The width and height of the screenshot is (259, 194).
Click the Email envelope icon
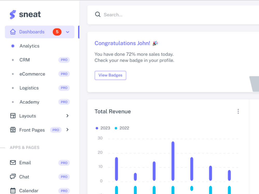(x=13, y=163)
